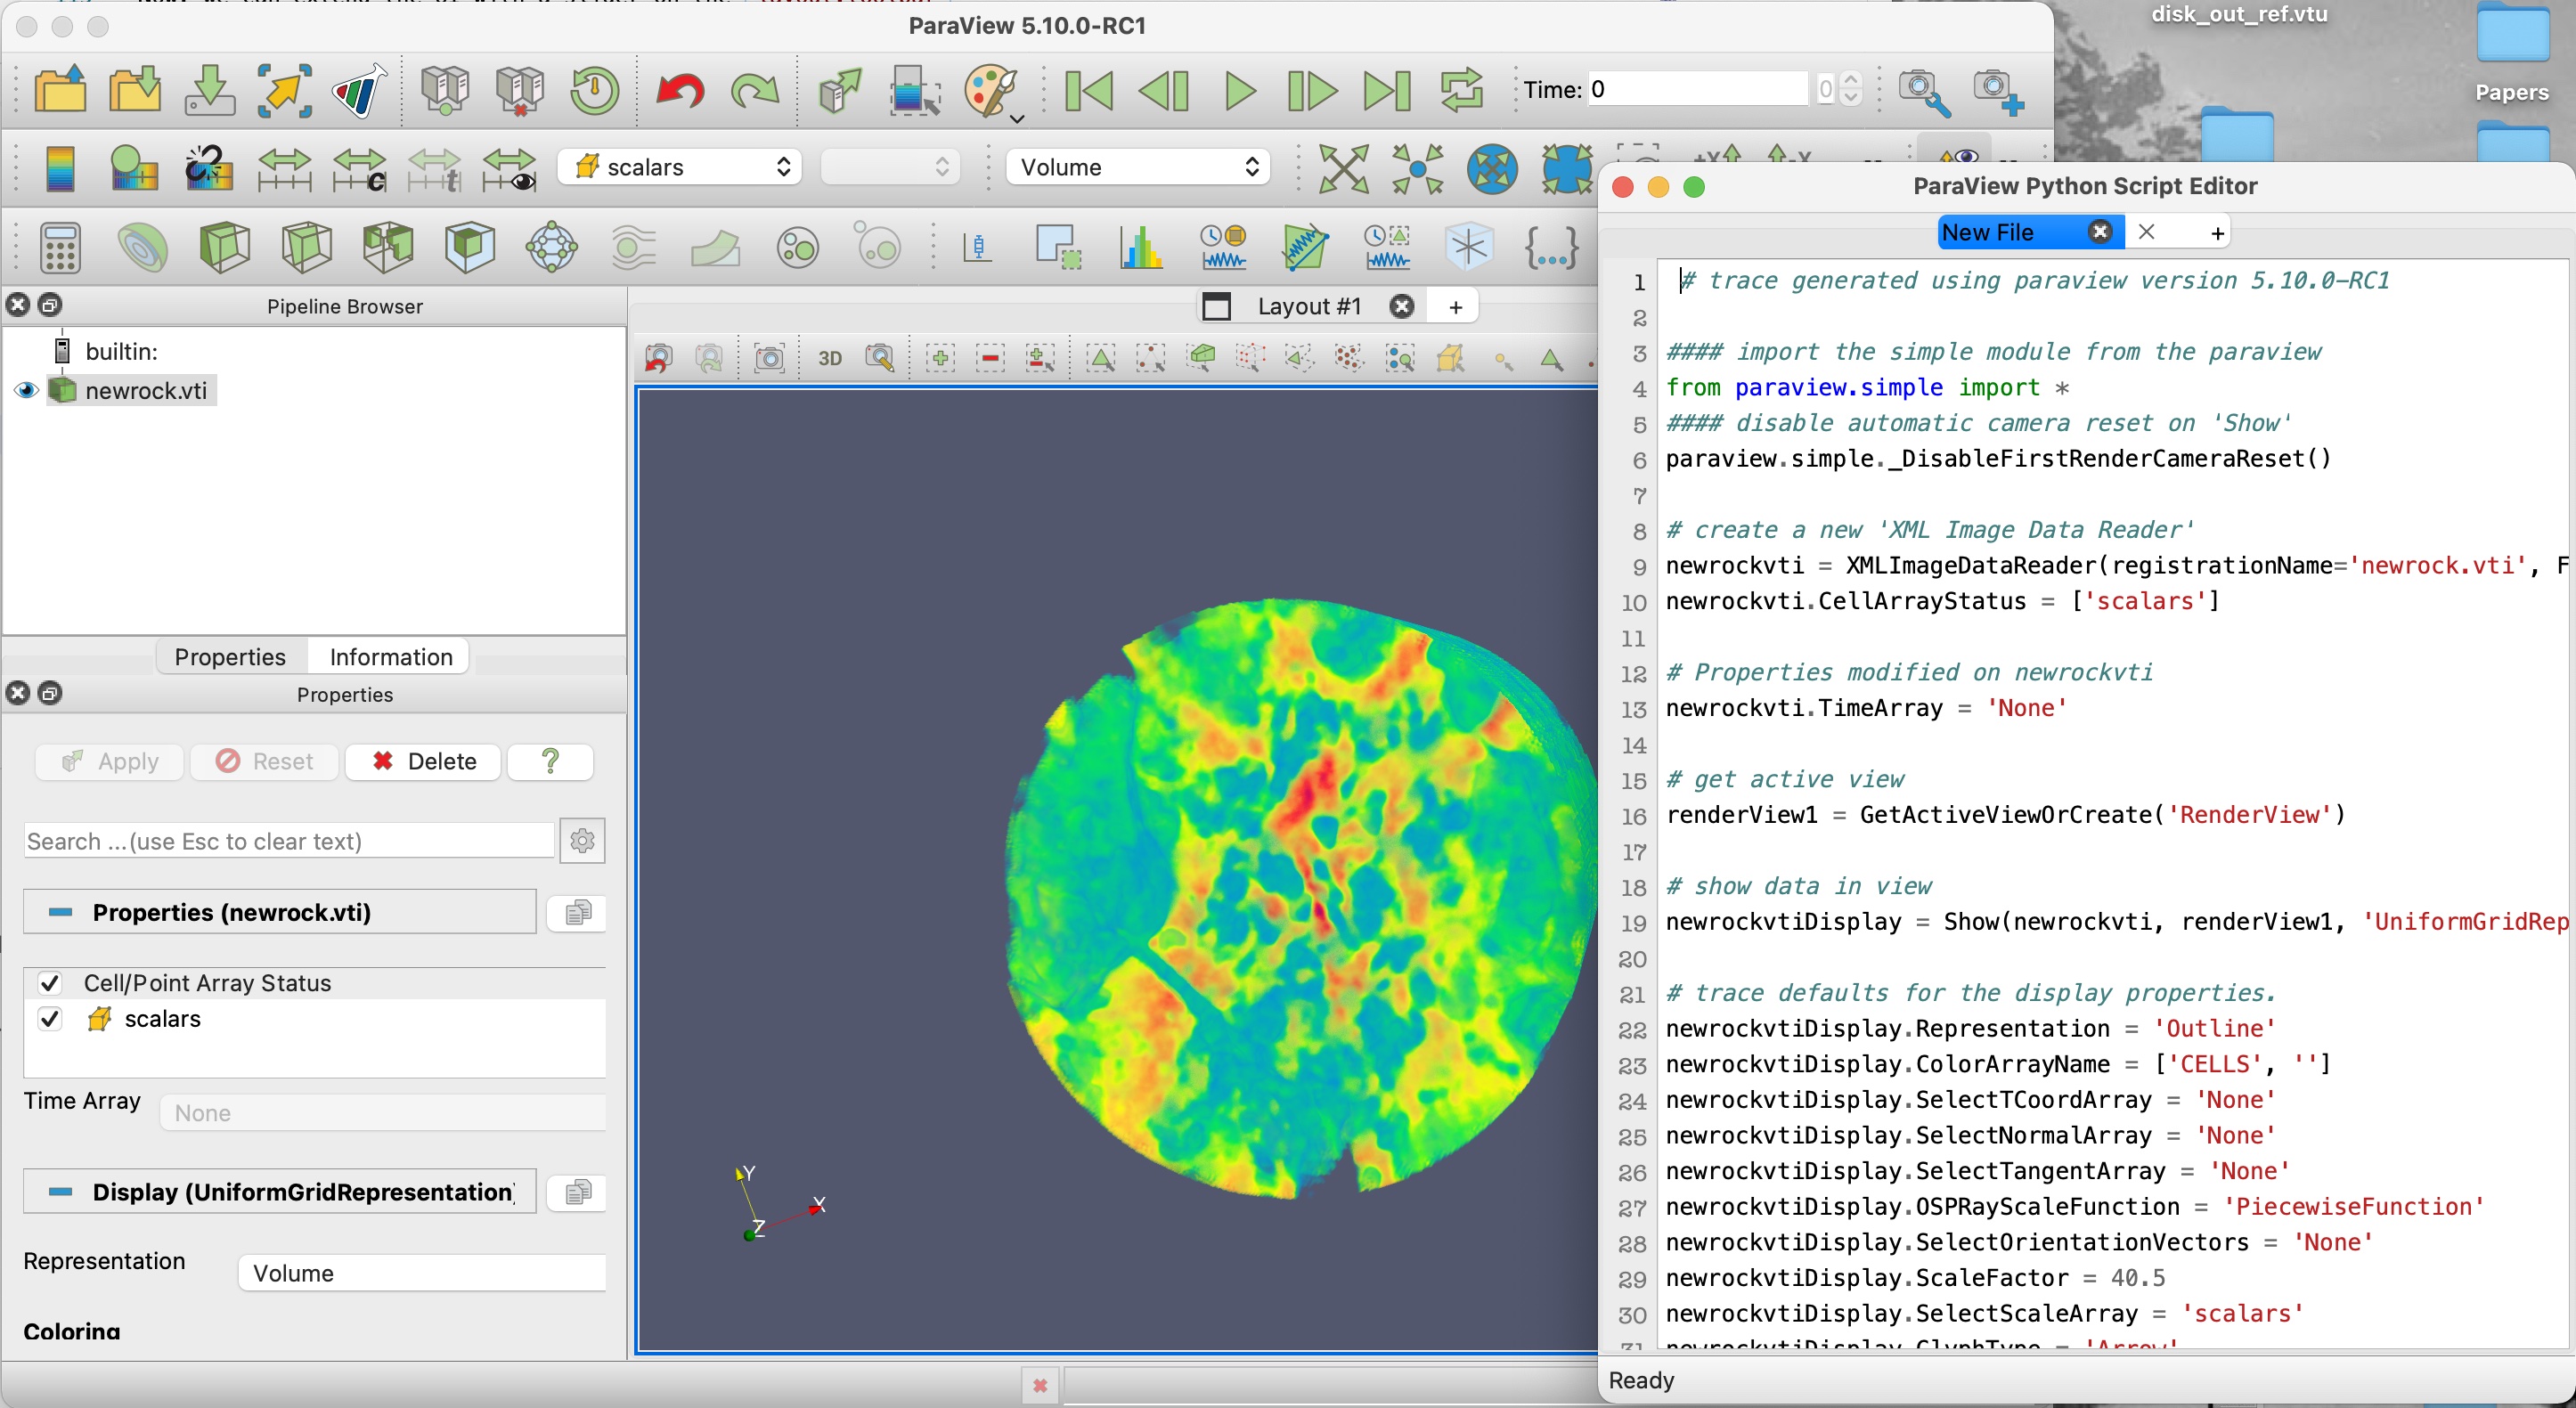This screenshot has width=2576, height=1408.
Task: Click the Open file folder icon
Action: coord(60,90)
